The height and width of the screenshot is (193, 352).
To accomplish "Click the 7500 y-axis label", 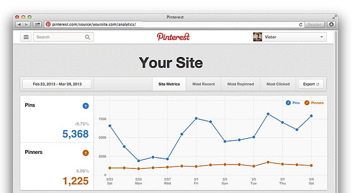I will point(103,119).
